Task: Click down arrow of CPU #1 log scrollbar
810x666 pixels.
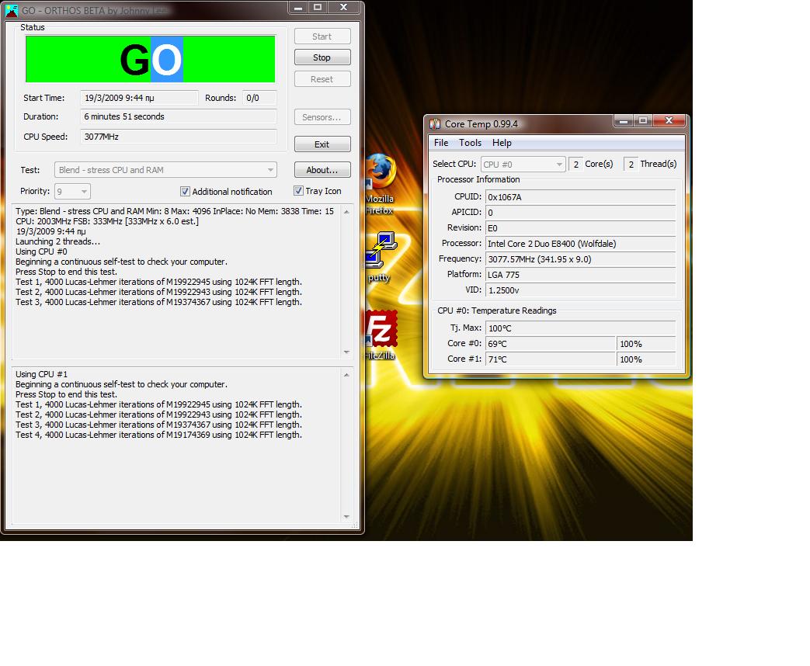Action: (x=346, y=517)
